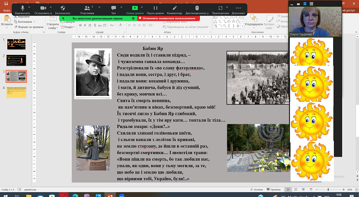Adjust the zoom slider handle

[328, 190]
